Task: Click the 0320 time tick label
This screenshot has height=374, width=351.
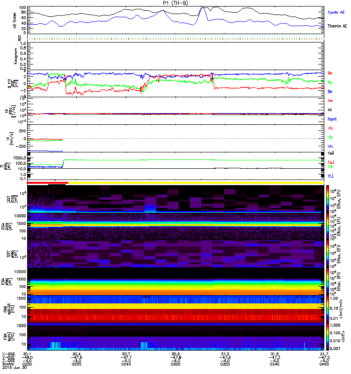Action: (225, 364)
